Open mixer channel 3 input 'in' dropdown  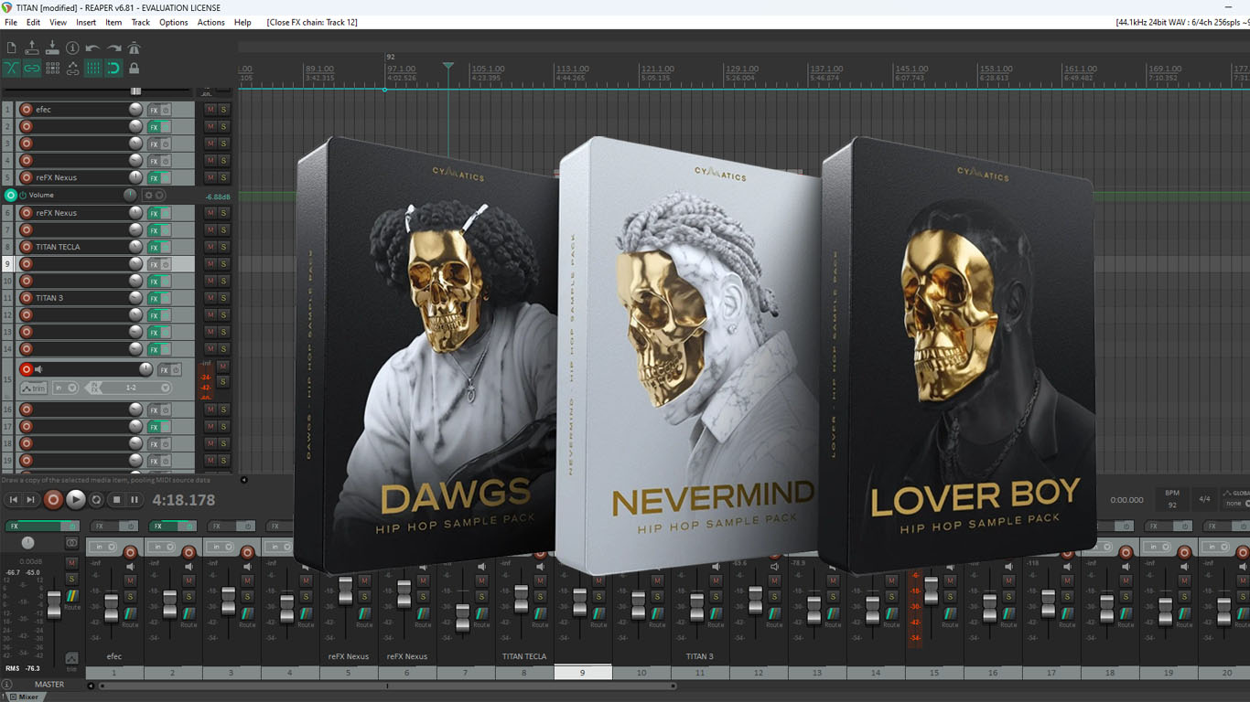(219, 547)
